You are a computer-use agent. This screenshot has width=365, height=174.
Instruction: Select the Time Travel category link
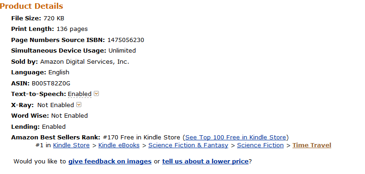312,145
